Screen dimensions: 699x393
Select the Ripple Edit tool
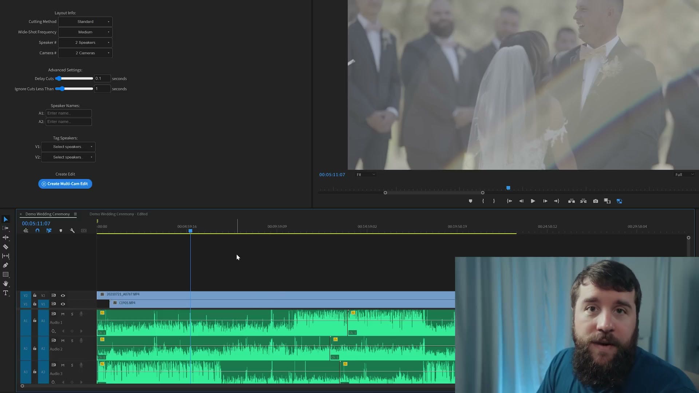(5, 237)
